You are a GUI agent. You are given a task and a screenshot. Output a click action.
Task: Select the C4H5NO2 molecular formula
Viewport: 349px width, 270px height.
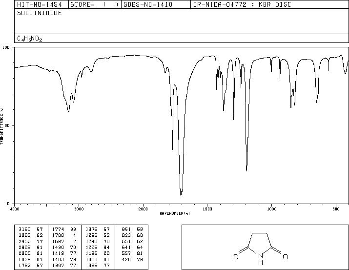tap(30, 39)
